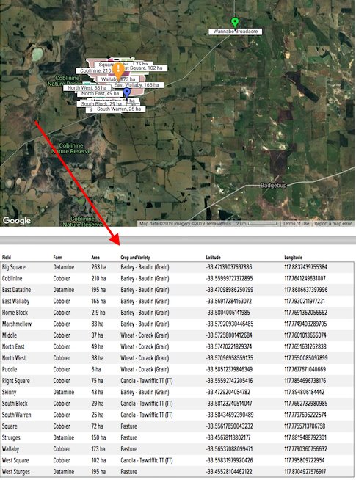Select the North East, 49 ha map label
Viewport: 356px width, 480px height.
(100, 93)
